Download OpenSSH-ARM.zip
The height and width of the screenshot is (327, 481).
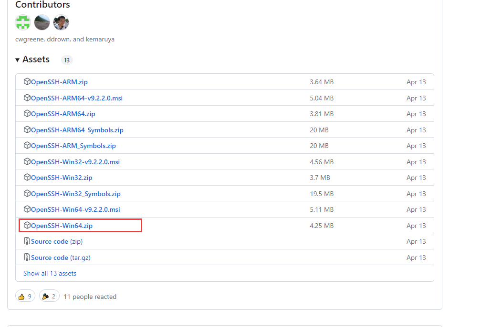point(59,82)
